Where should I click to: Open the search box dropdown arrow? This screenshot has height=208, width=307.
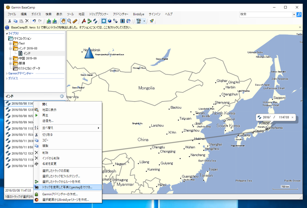294,14
